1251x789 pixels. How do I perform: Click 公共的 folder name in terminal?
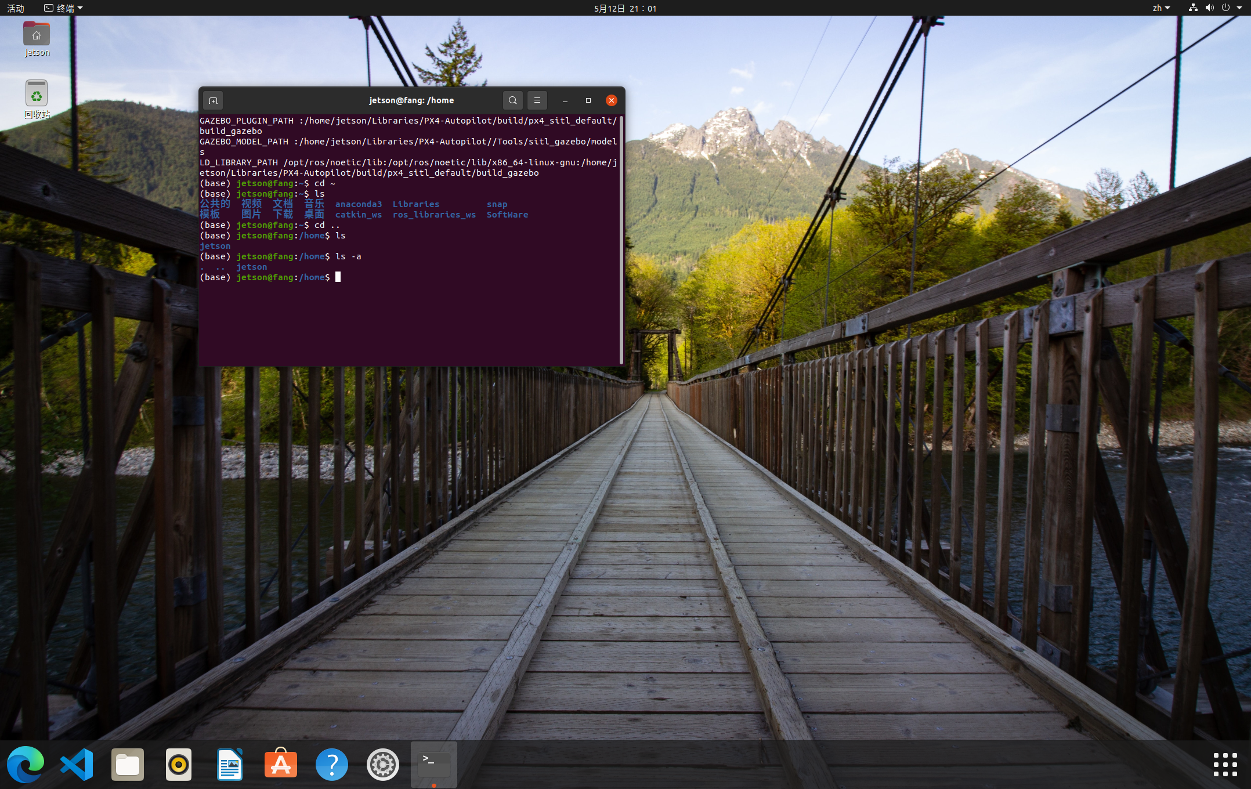point(215,204)
